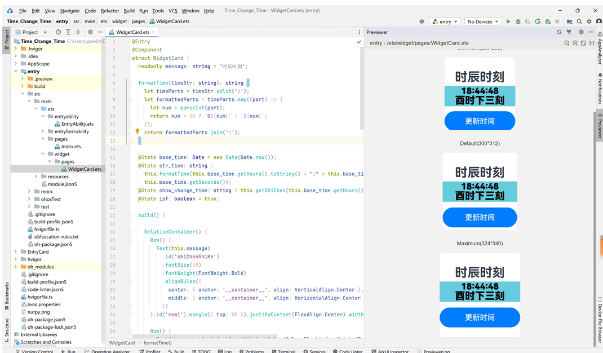The width and height of the screenshot is (603, 353).
Task: Open the entry run configuration dropdown
Action: coord(445,21)
